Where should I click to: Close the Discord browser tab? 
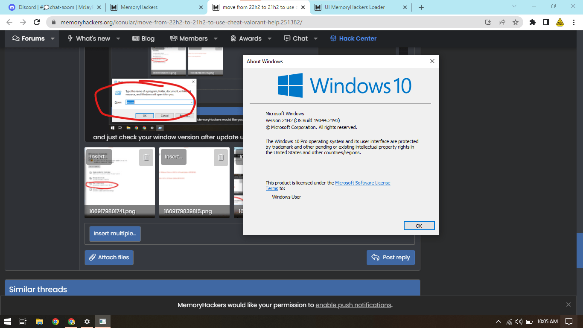99,7
